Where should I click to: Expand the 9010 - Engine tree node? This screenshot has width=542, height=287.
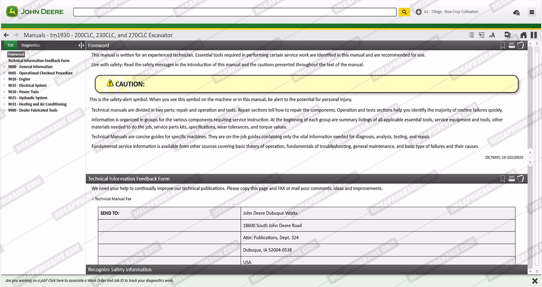tap(4, 79)
